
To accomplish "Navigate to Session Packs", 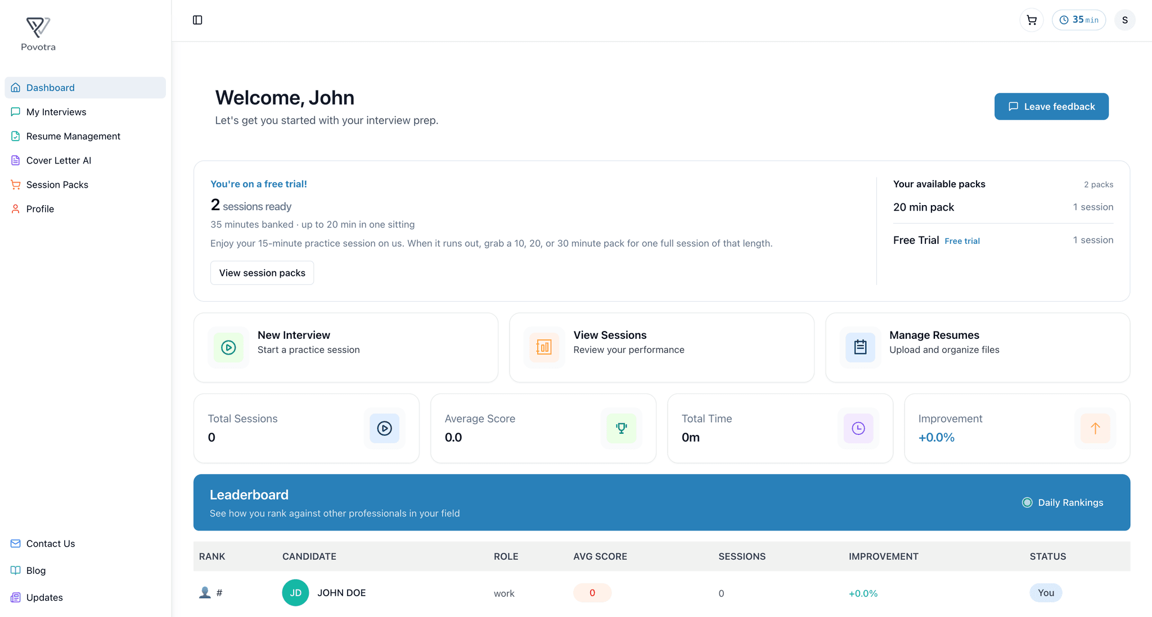I will coord(85,184).
